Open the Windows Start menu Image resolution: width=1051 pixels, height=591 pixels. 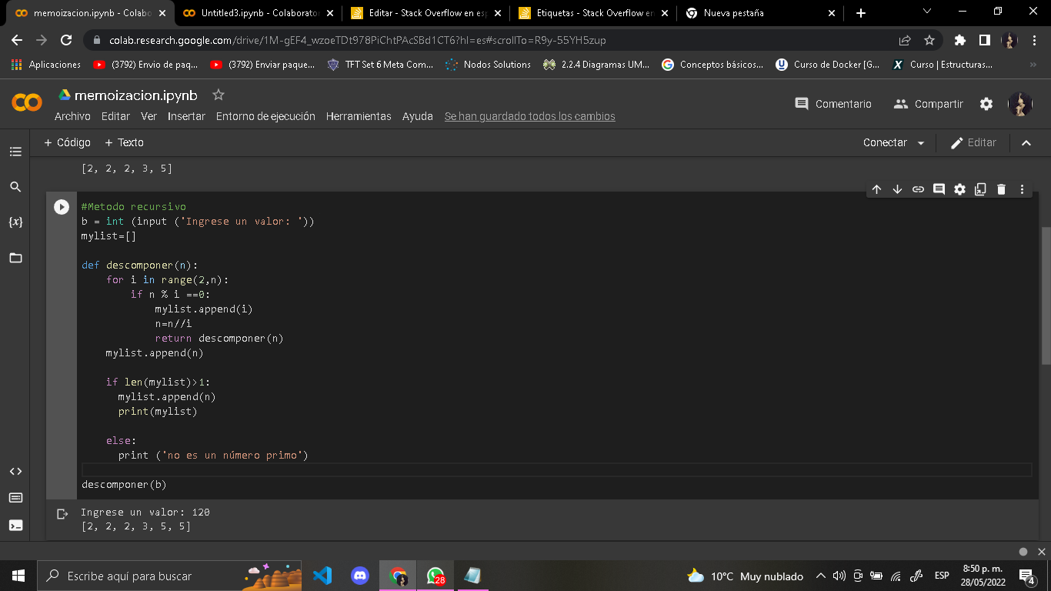pyautogui.click(x=18, y=576)
